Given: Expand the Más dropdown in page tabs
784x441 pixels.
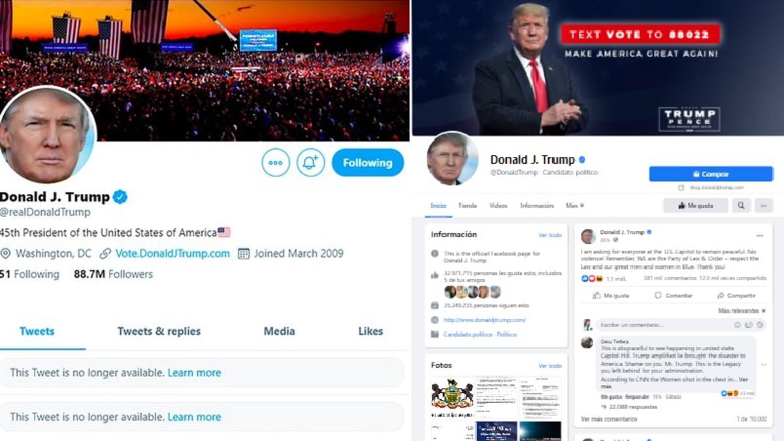Looking at the screenshot, I should (x=575, y=205).
